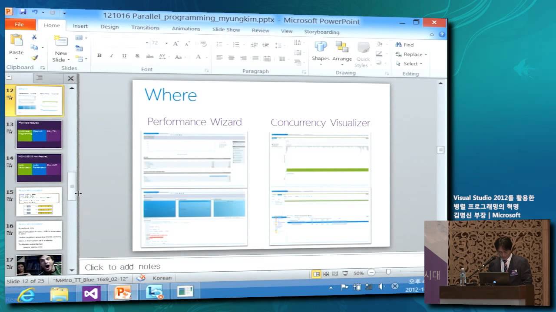Select slide 15 thumbnail
Screen dimensions: 556x312
click(x=39, y=201)
